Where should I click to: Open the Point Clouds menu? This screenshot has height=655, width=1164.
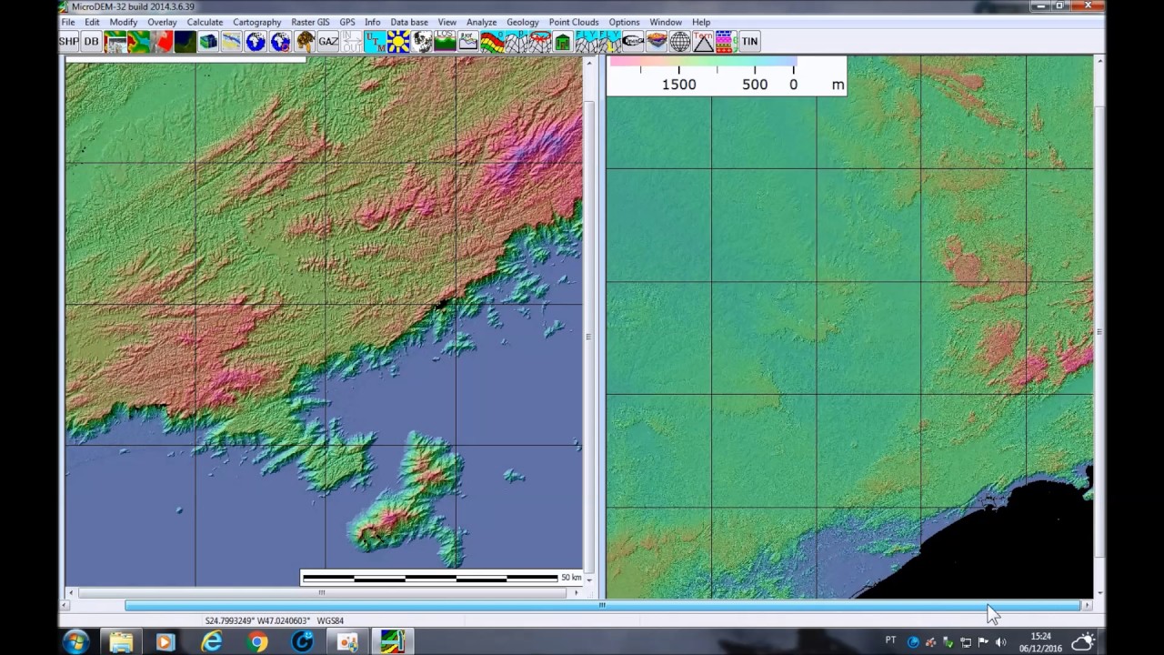click(x=574, y=22)
